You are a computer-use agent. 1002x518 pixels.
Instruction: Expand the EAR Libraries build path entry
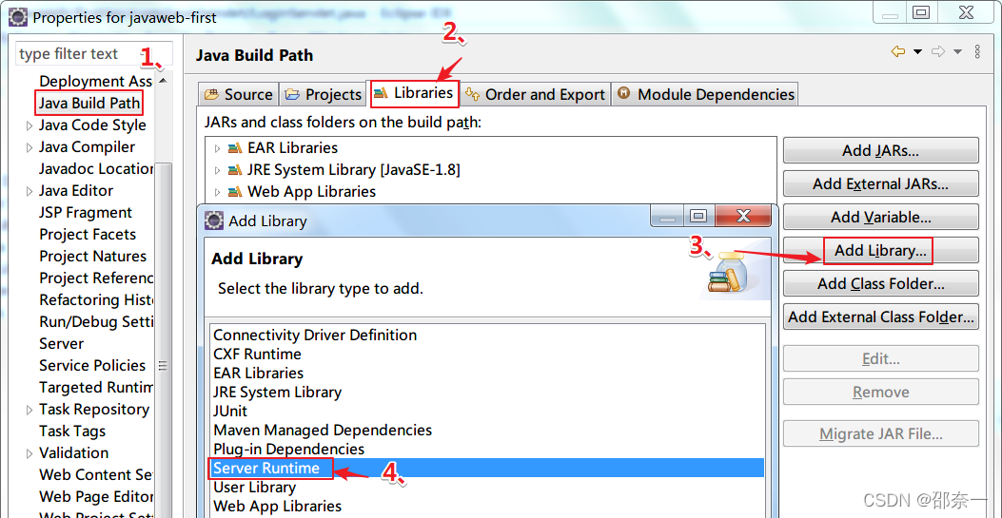tap(217, 148)
